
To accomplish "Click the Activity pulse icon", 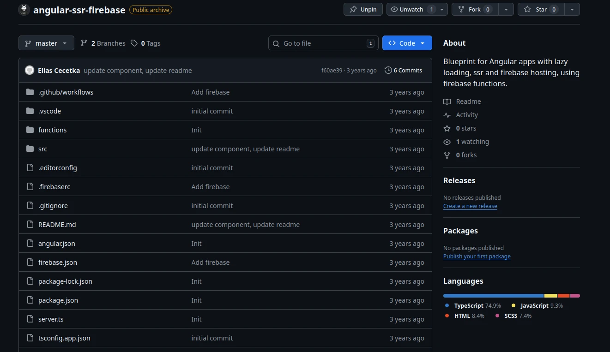I will (x=447, y=115).
